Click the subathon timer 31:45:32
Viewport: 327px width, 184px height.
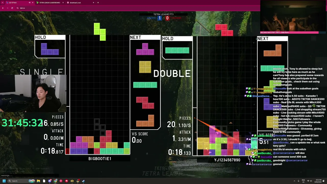[x=22, y=123]
